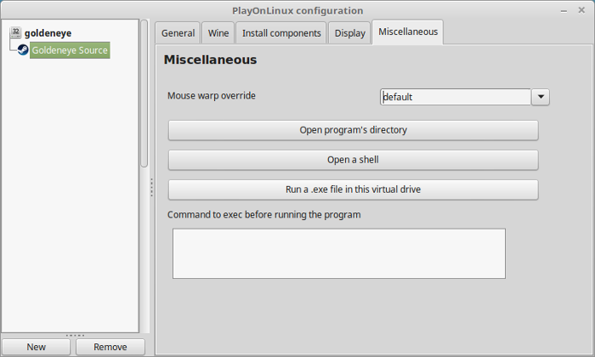595x357 pixels.
Task: Click Open program's directory button
Action: (x=354, y=130)
